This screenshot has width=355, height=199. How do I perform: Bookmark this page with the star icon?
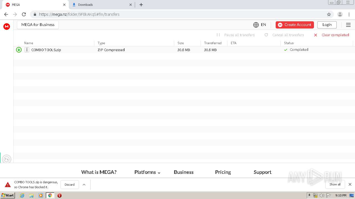pos(329,14)
